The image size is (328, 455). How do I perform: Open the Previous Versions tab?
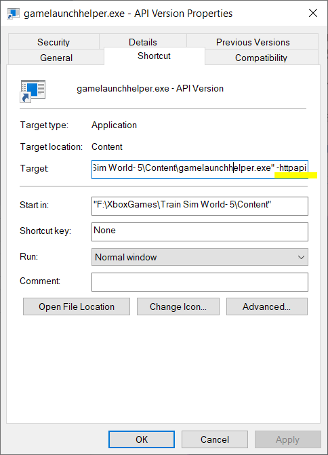253,42
